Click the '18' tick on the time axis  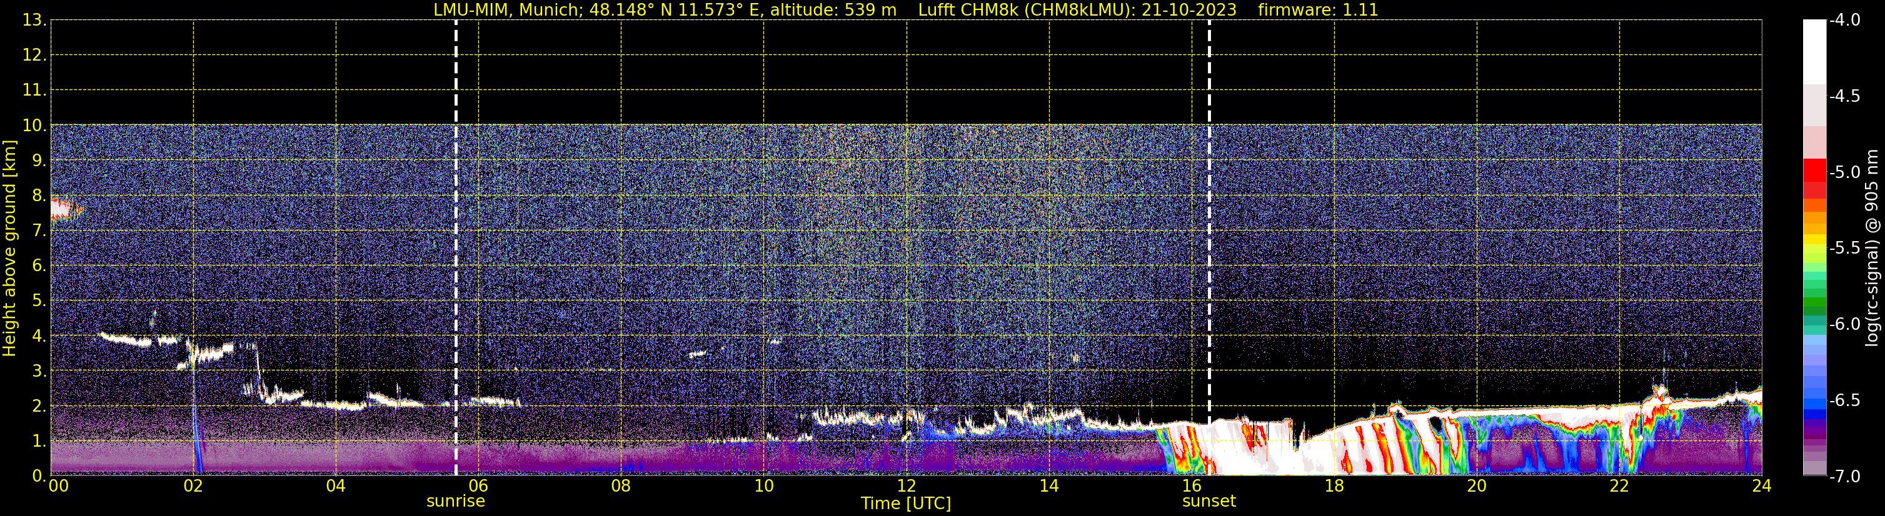(1335, 486)
